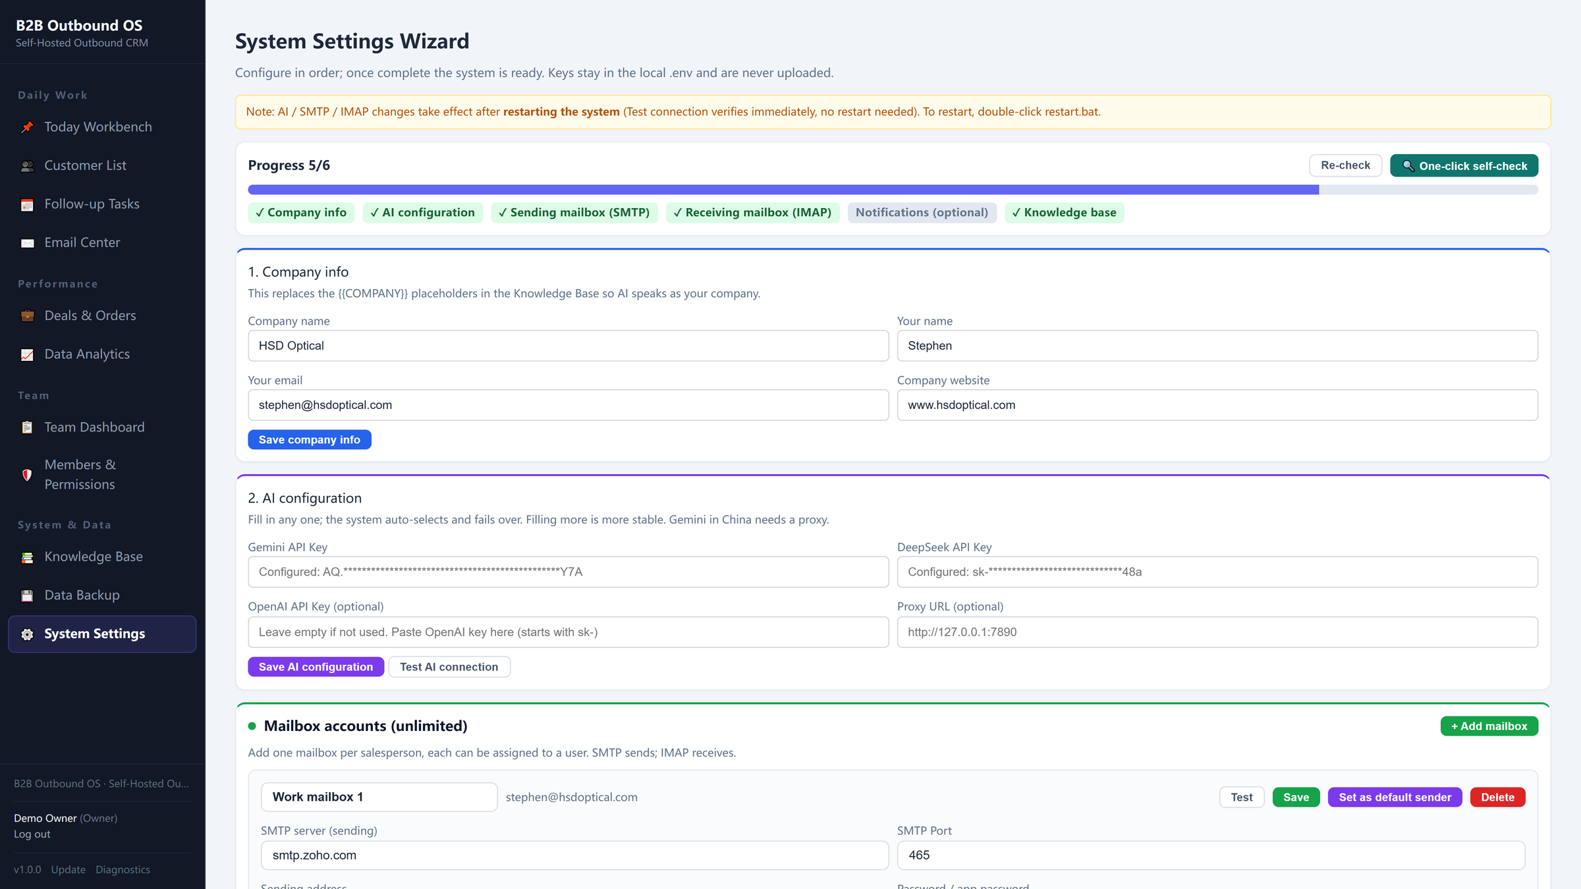Click the Data Analytics chart icon
Screen dimensions: 1581x889
(27, 355)
